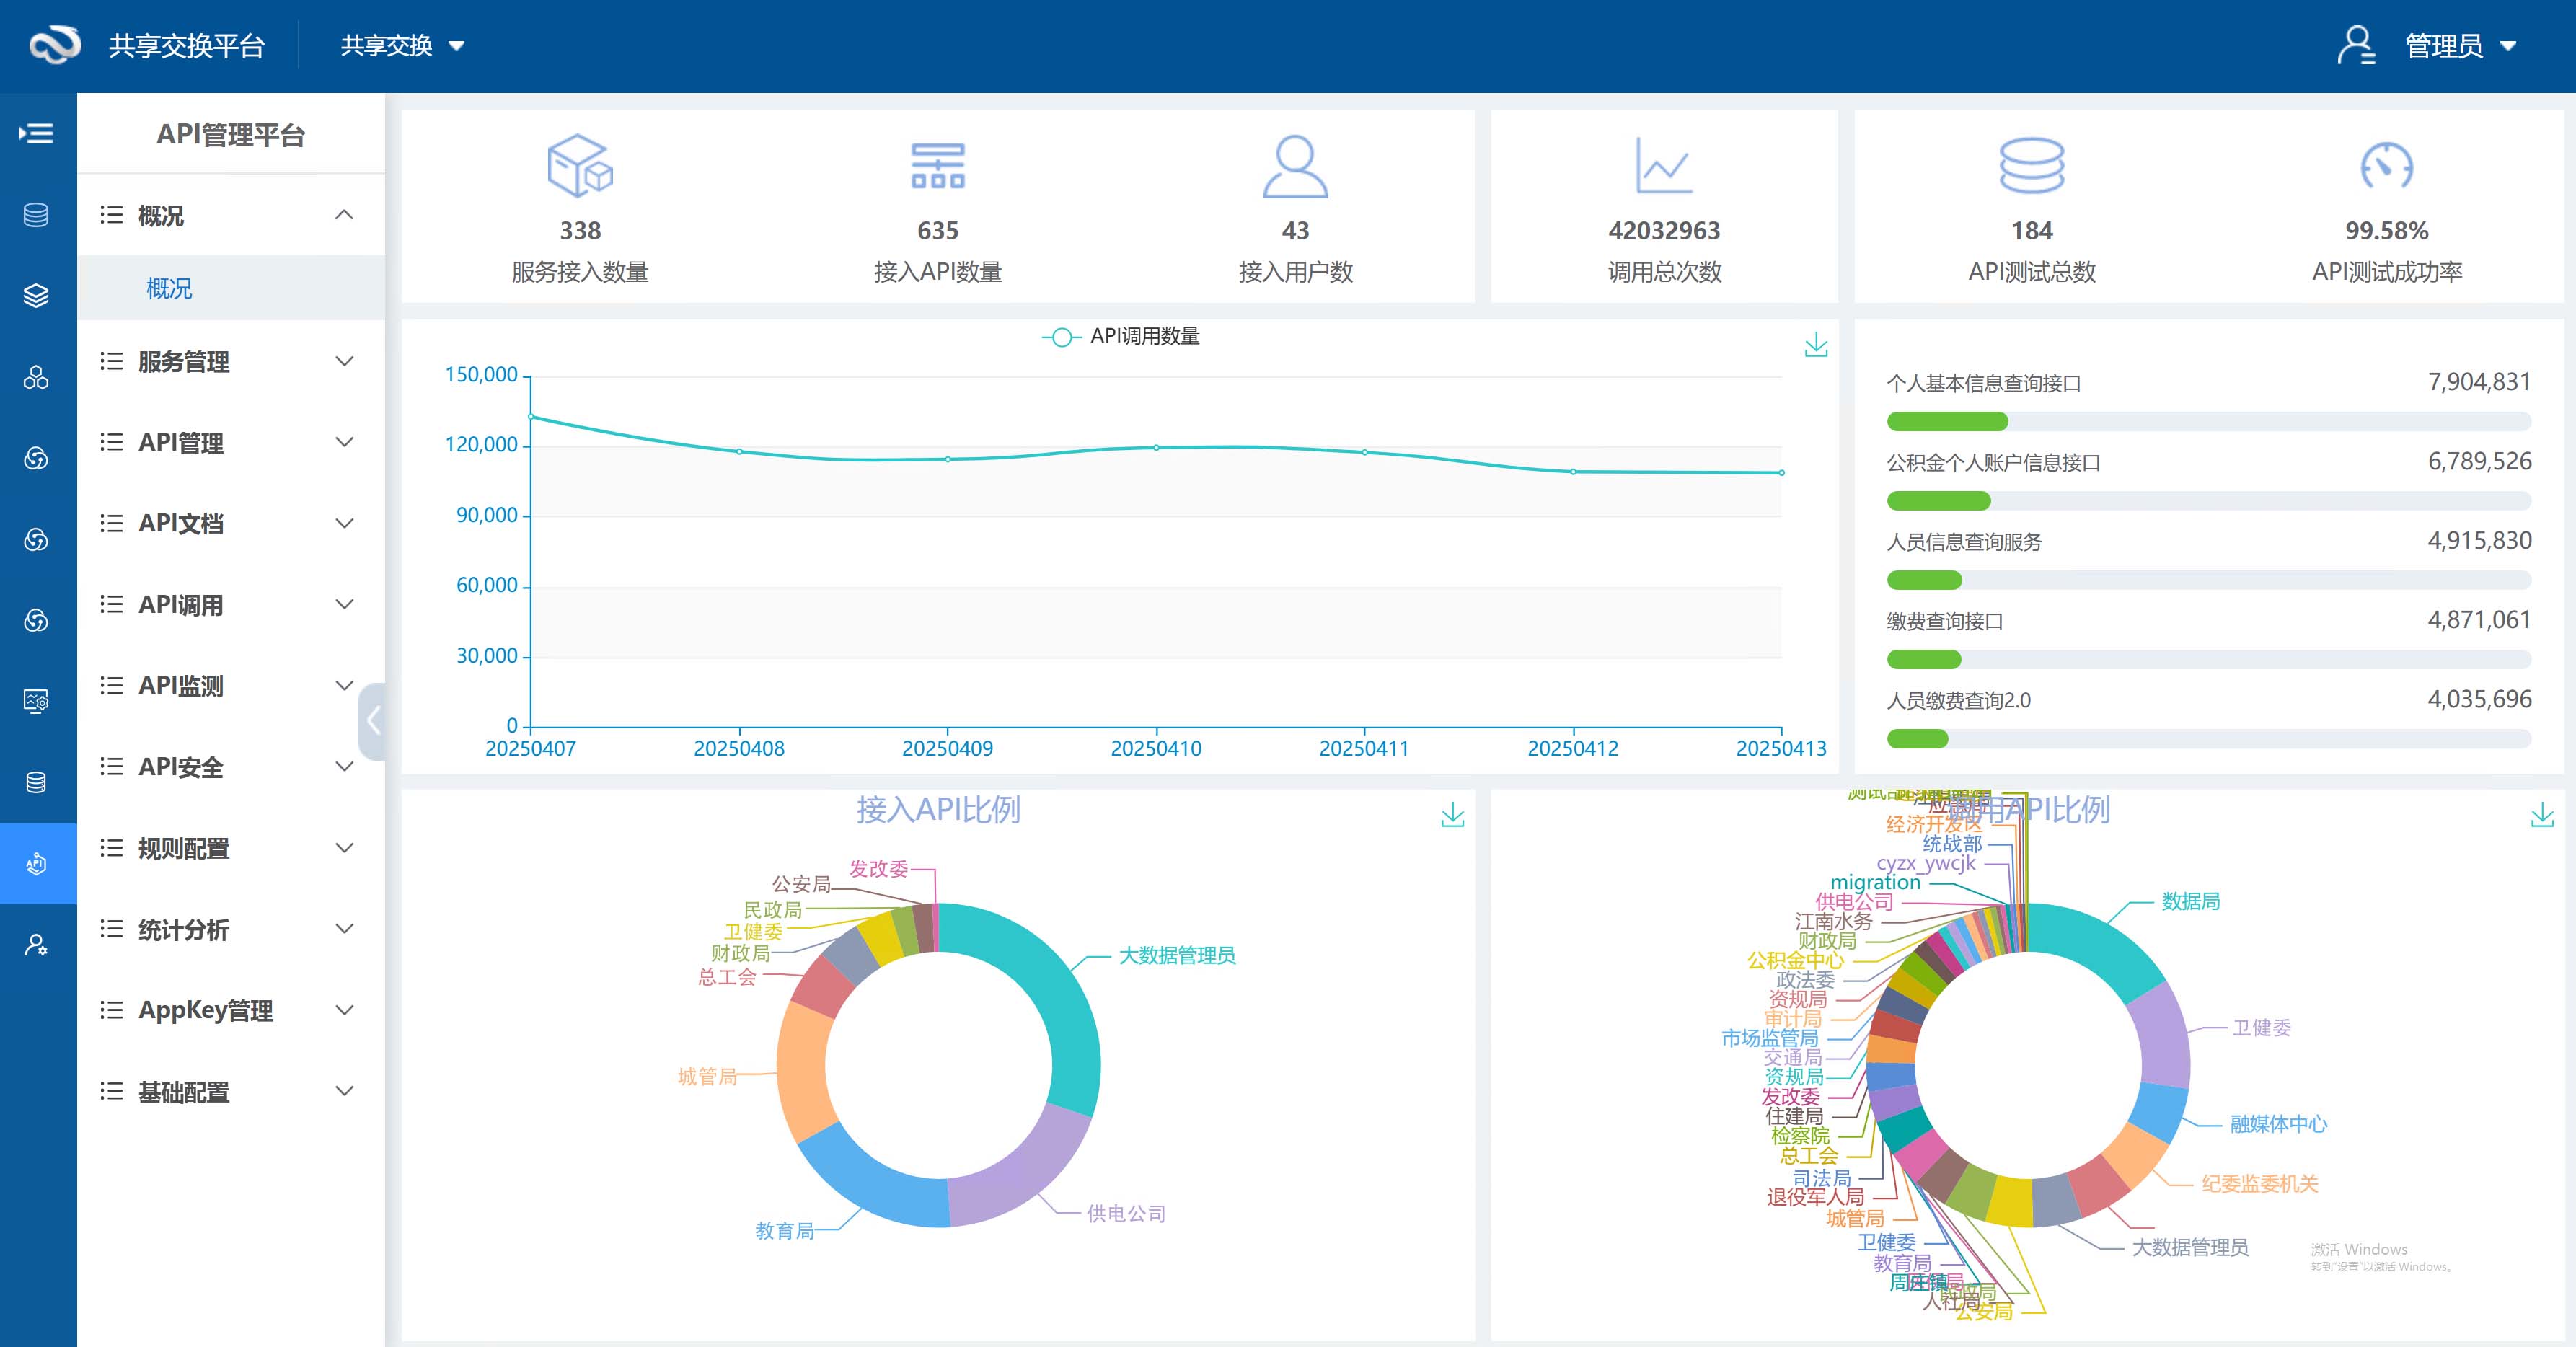The image size is (2576, 1347).
Task: Open the 共享交换 header dropdown
Action: (x=402, y=45)
